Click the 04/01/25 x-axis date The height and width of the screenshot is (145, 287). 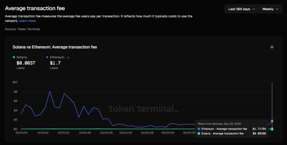coord(147,133)
